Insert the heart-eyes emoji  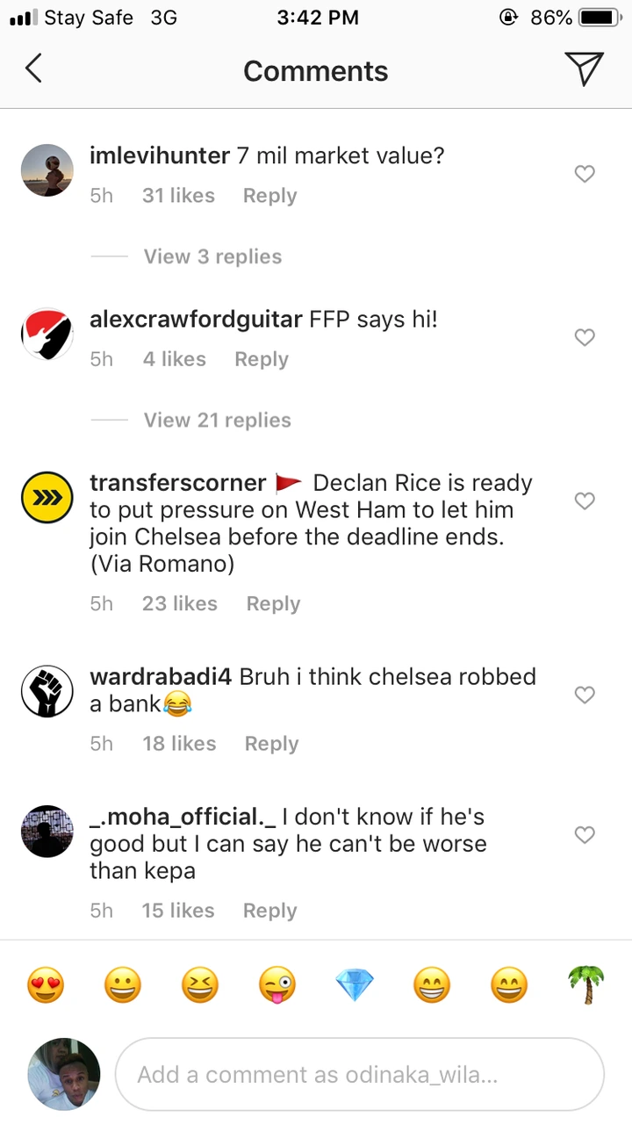click(x=45, y=986)
